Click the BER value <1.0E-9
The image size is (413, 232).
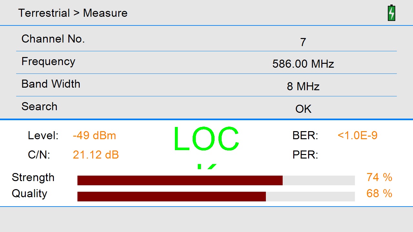pyautogui.click(x=357, y=136)
